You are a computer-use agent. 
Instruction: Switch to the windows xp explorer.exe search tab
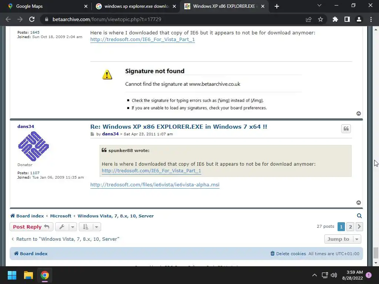point(136,6)
